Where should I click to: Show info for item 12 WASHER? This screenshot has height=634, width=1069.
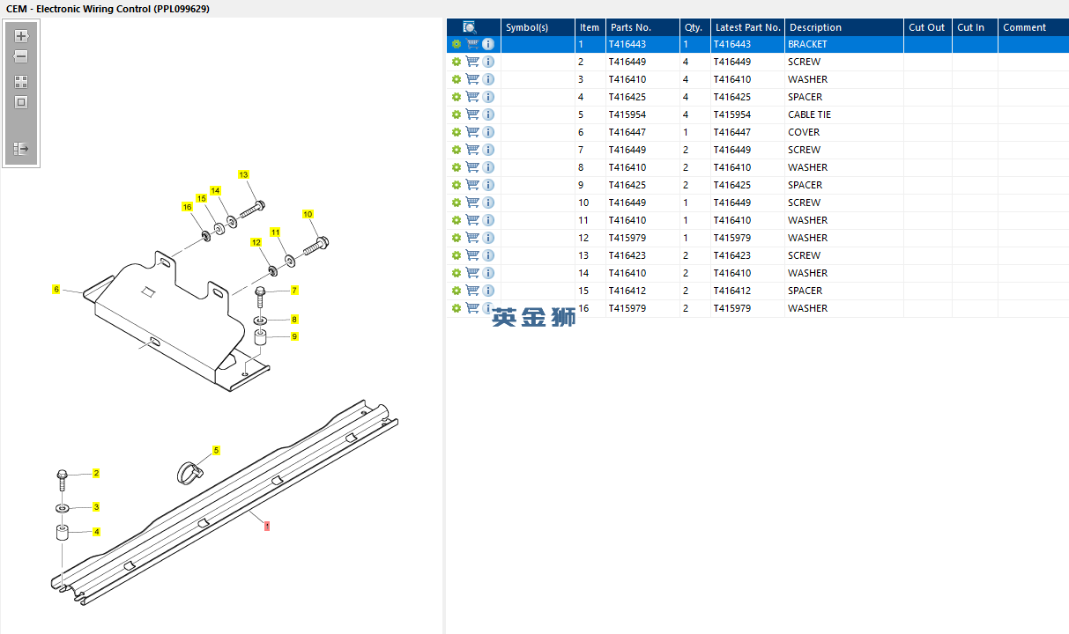pos(488,238)
